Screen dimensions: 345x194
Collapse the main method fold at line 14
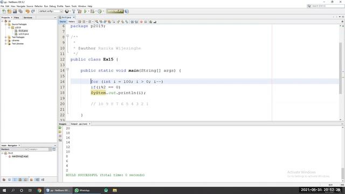click(68, 69)
